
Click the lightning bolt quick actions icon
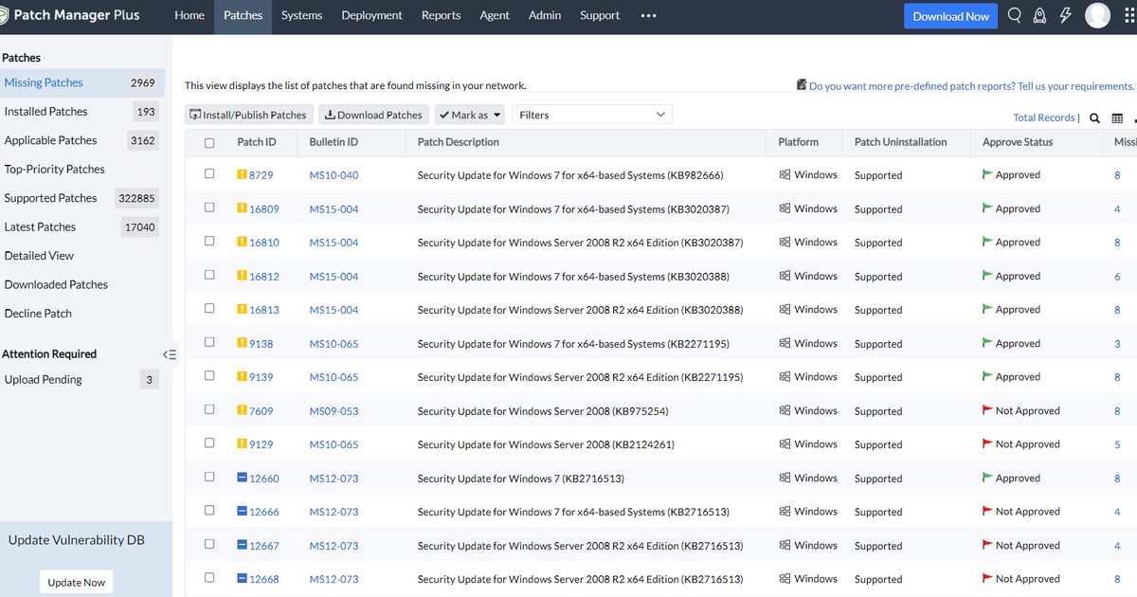click(x=1065, y=15)
